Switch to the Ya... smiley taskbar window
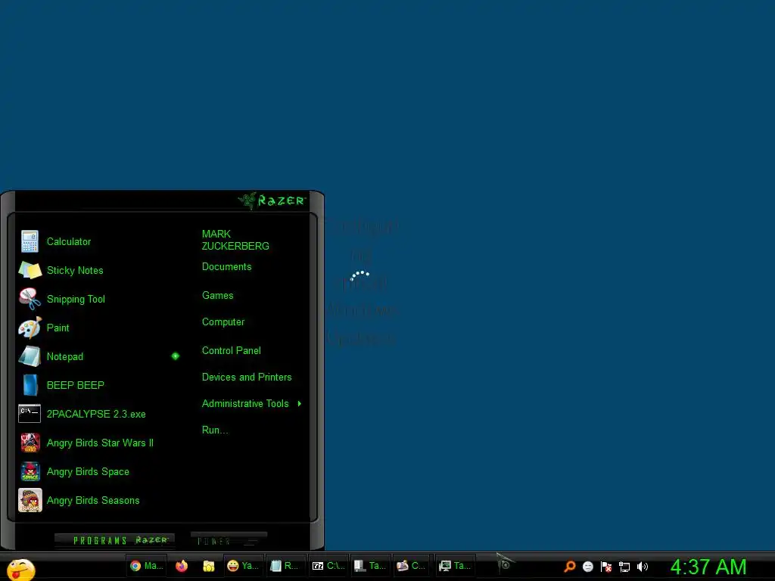The height and width of the screenshot is (581, 775). (243, 566)
